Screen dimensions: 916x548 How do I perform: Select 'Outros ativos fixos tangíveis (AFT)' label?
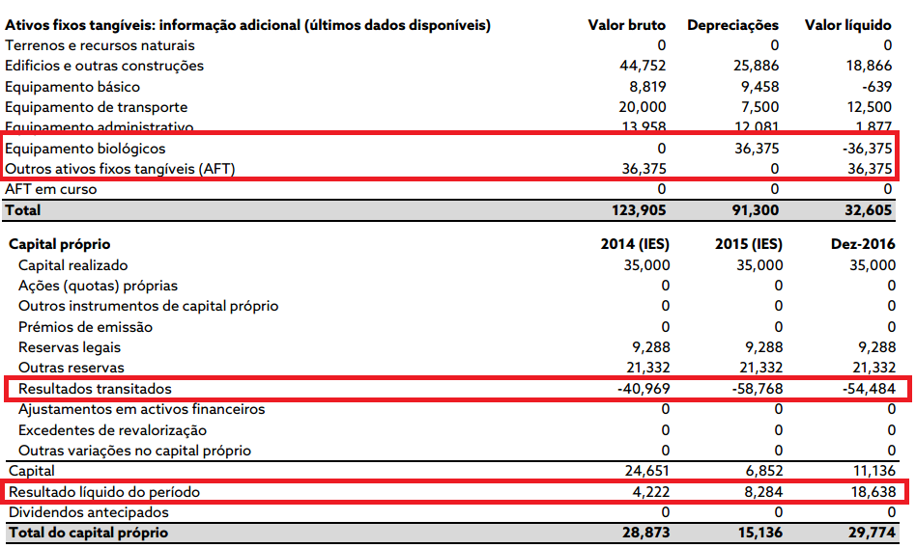coord(121,169)
